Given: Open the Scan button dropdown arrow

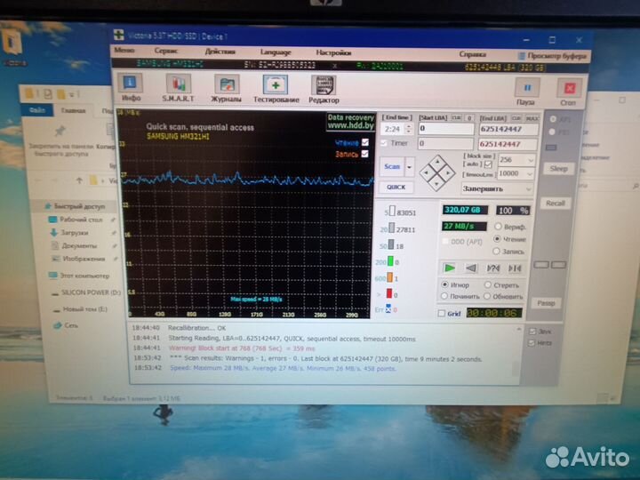Looking at the screenshot, I should coord(410,167).
